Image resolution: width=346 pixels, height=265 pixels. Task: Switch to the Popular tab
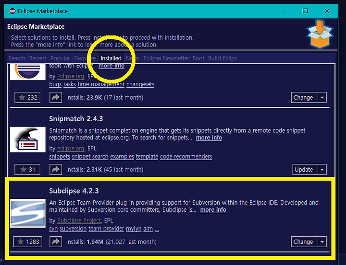coord(60,58)
